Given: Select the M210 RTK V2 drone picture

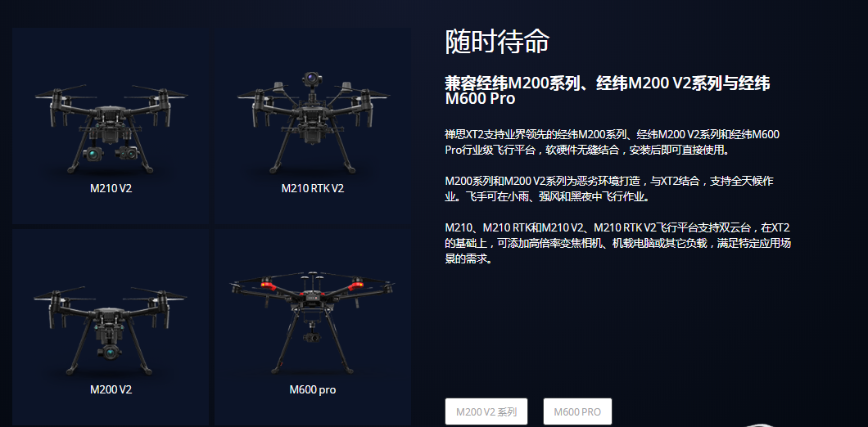Looking at the screenshot, I should [312, 123].
